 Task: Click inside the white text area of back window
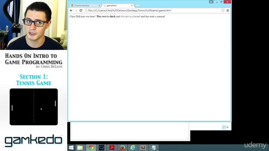point(130,131)
